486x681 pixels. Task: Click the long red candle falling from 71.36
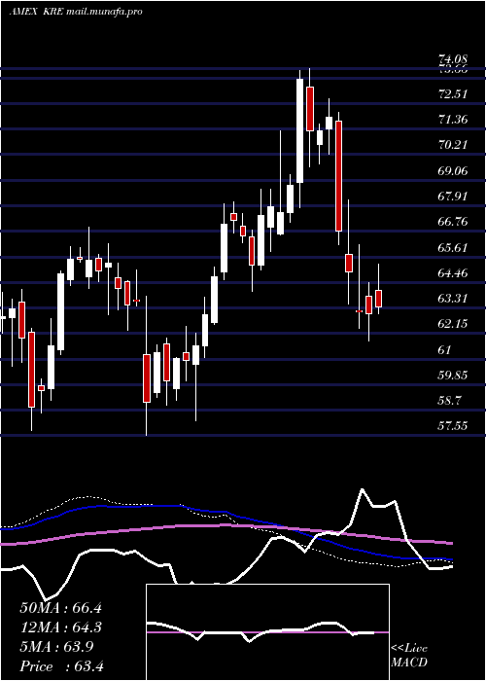[x=338, y=176]
